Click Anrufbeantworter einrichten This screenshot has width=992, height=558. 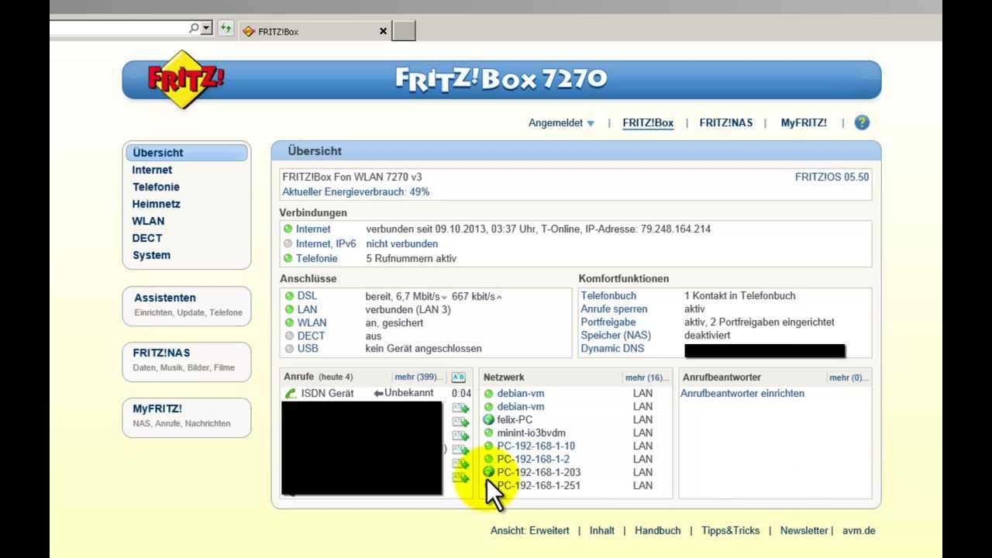742,393
